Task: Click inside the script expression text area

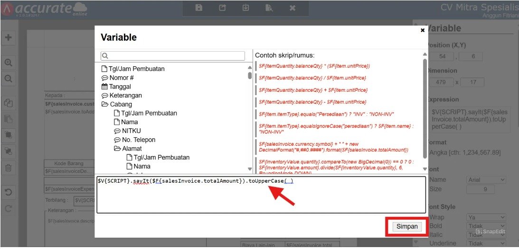Action: tap(261, 195)
